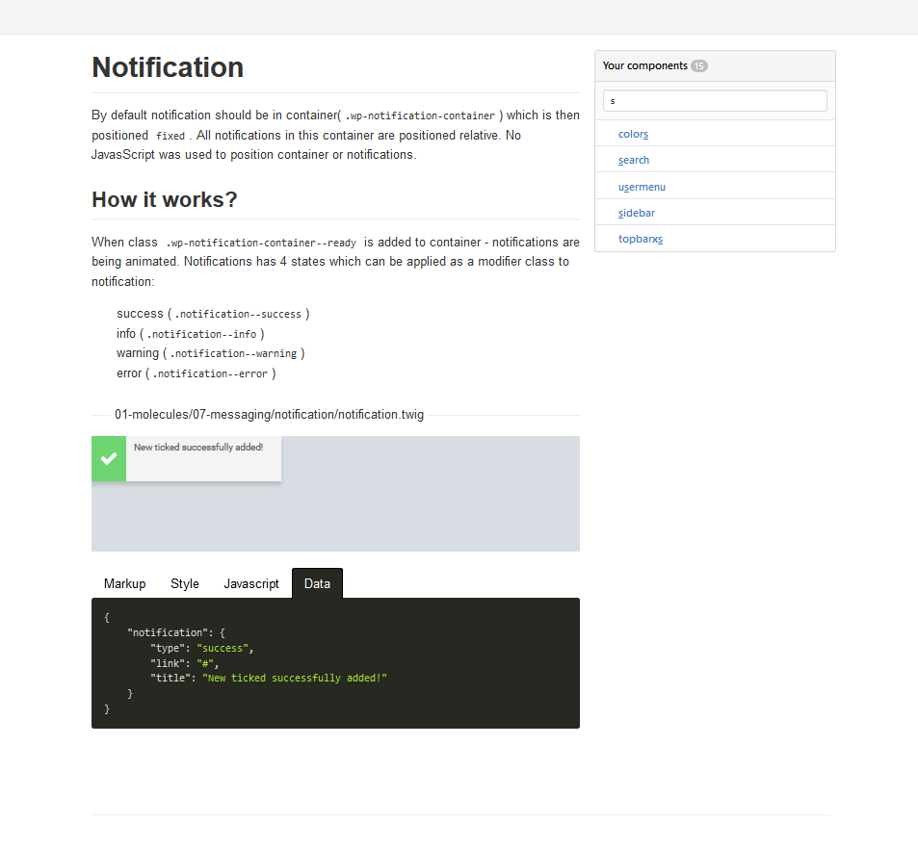Screen dimensions: 918x848
Task: Open the topbarxs component link
Action: pos(641,239)
